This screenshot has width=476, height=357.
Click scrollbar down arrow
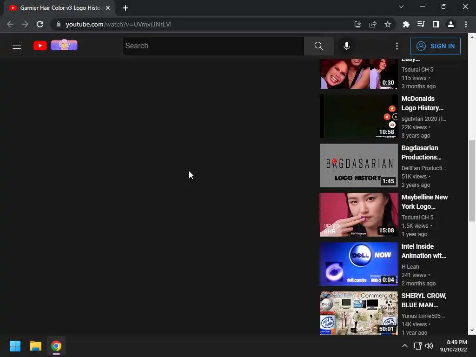(471, 331)
